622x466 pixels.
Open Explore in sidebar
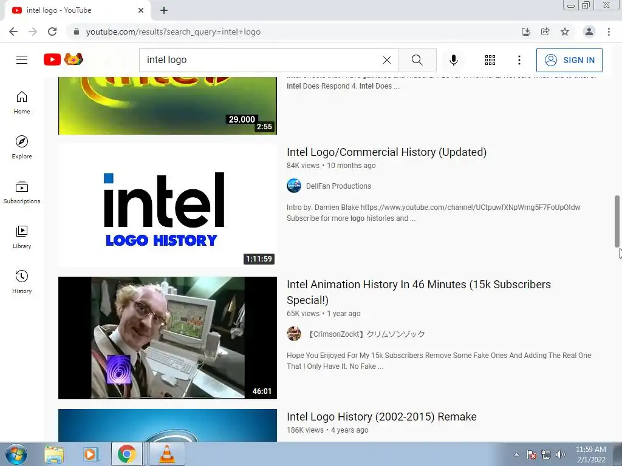pos(22,147)
